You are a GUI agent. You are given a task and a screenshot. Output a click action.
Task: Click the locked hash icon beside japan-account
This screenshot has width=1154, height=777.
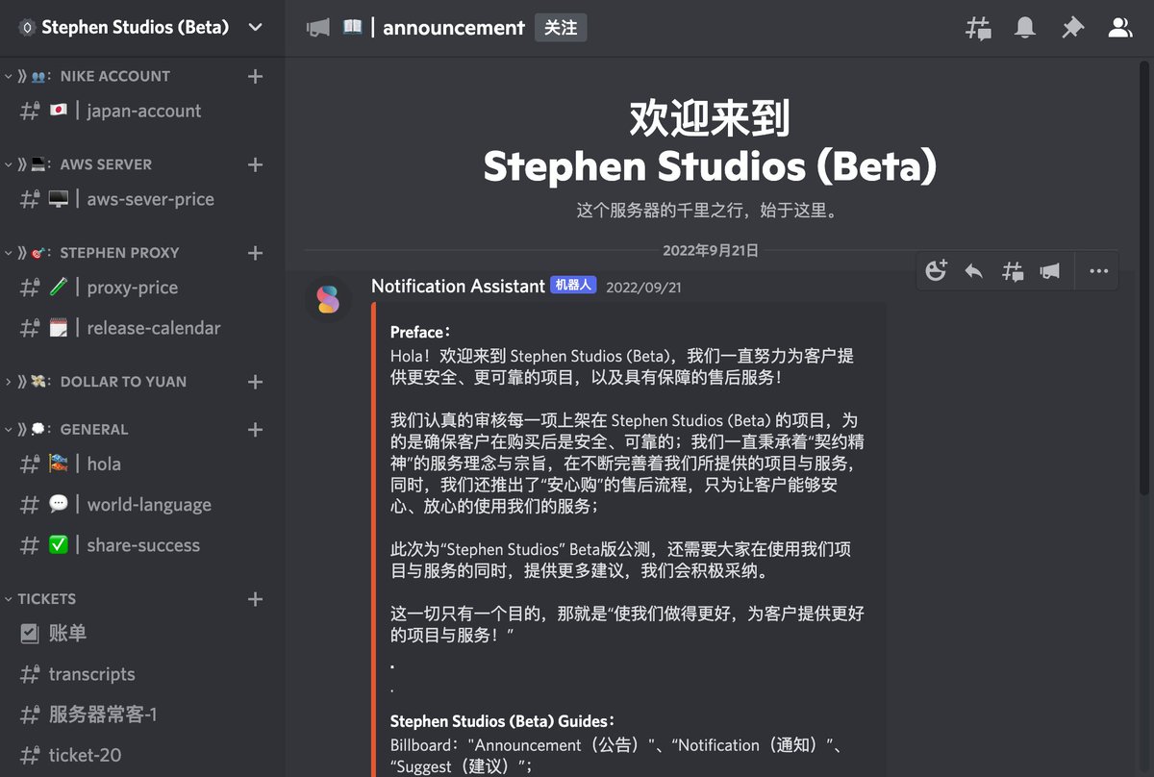(30, 111)
